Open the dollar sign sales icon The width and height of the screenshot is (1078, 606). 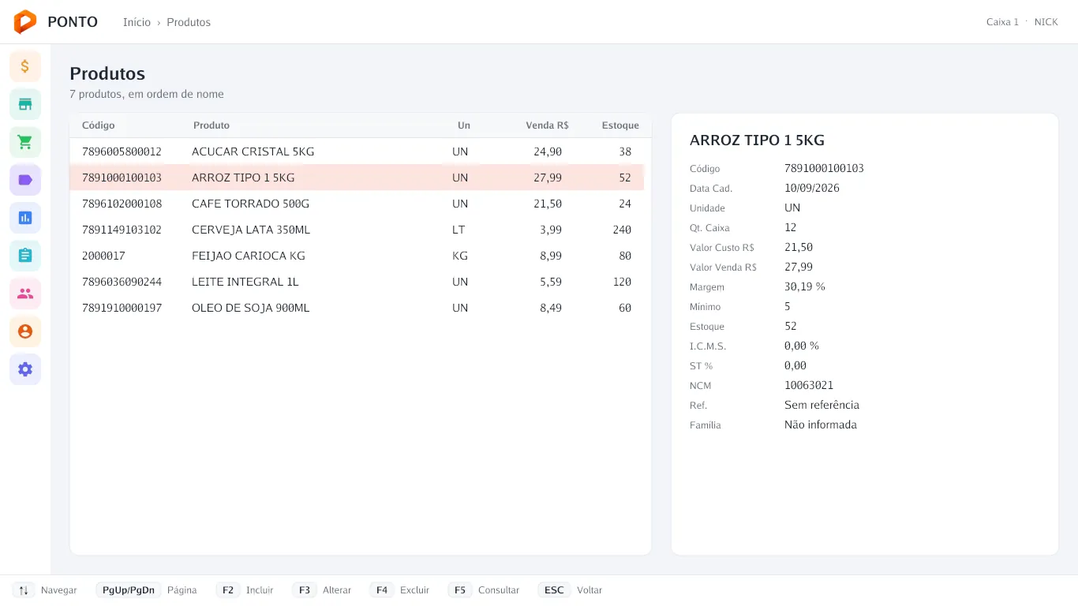click(x=25, y=66)
